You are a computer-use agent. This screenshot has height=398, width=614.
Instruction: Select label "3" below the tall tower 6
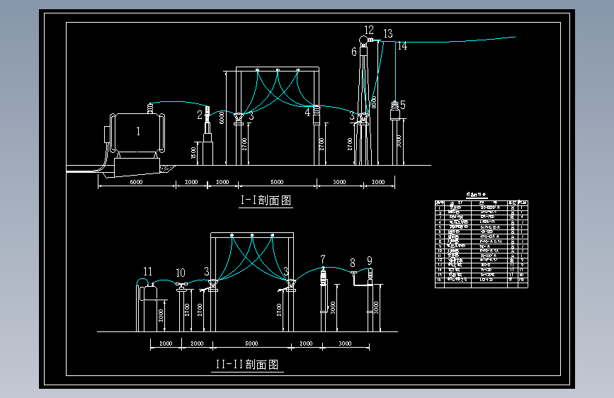[x=352, y=116]
